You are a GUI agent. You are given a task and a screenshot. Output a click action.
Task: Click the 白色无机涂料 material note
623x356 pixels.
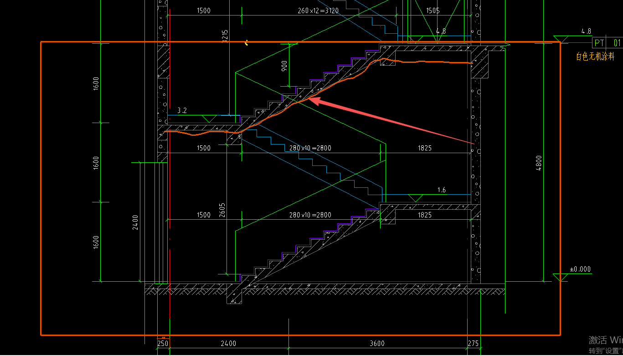(x=595, y=57)
